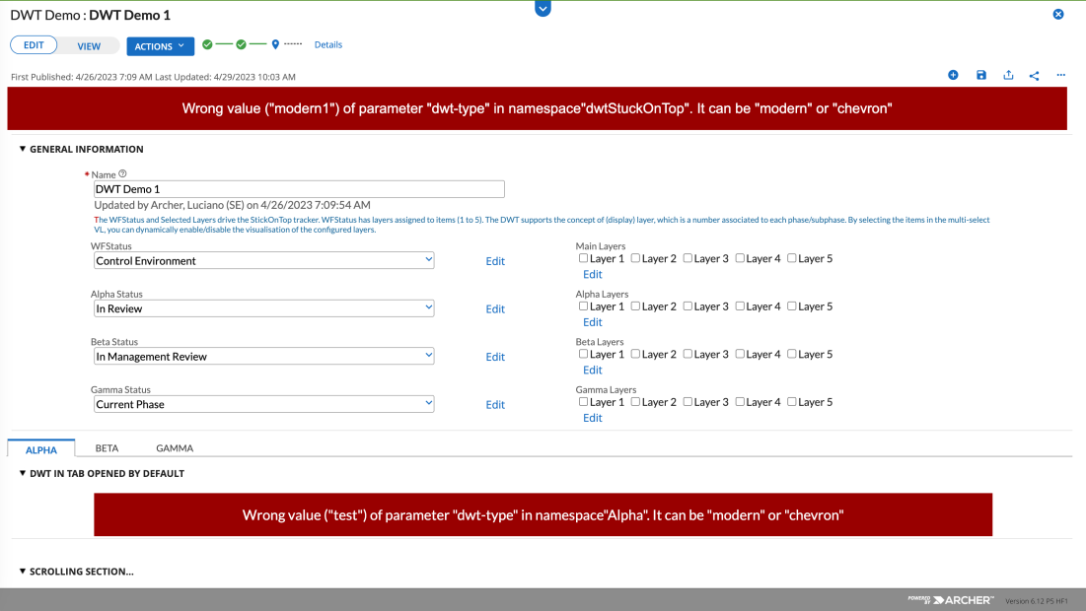Open the more options ellipsis menu
The height and width of the screenshot is (611, 1086).
[x=1061, y=75]
